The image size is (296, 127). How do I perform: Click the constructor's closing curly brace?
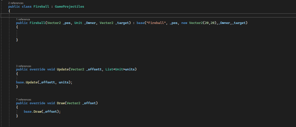[17, 40]
